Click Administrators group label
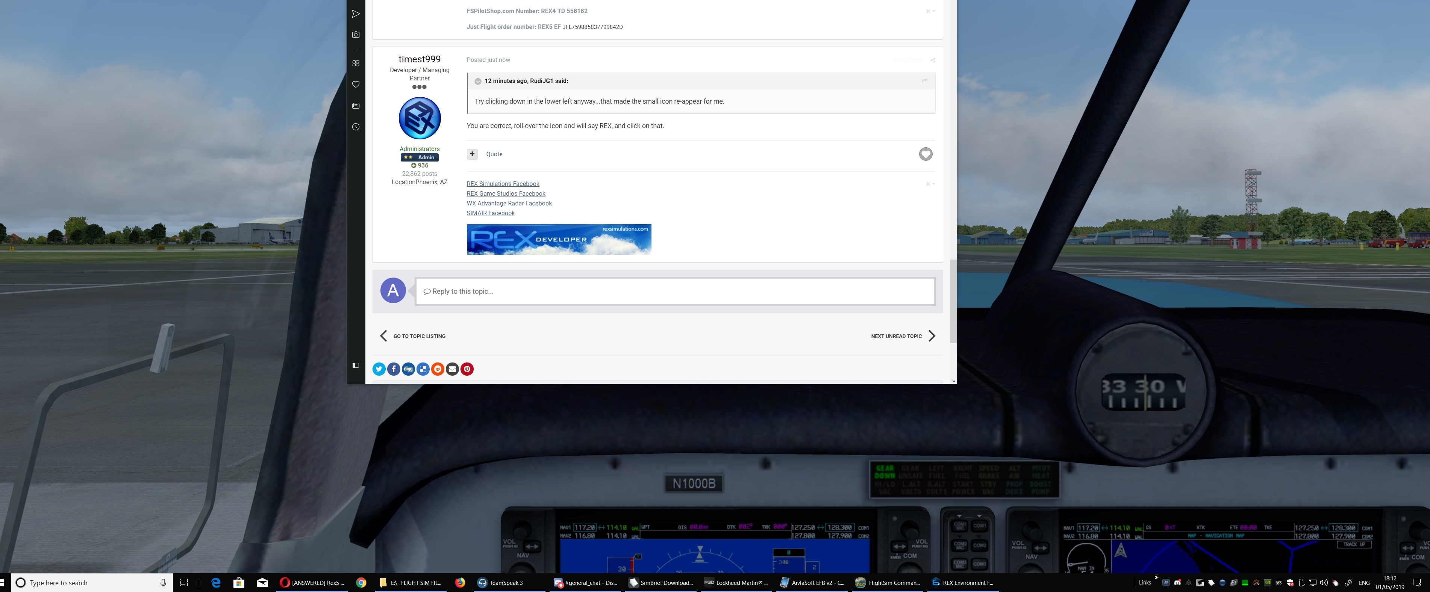 click(420, 149)
